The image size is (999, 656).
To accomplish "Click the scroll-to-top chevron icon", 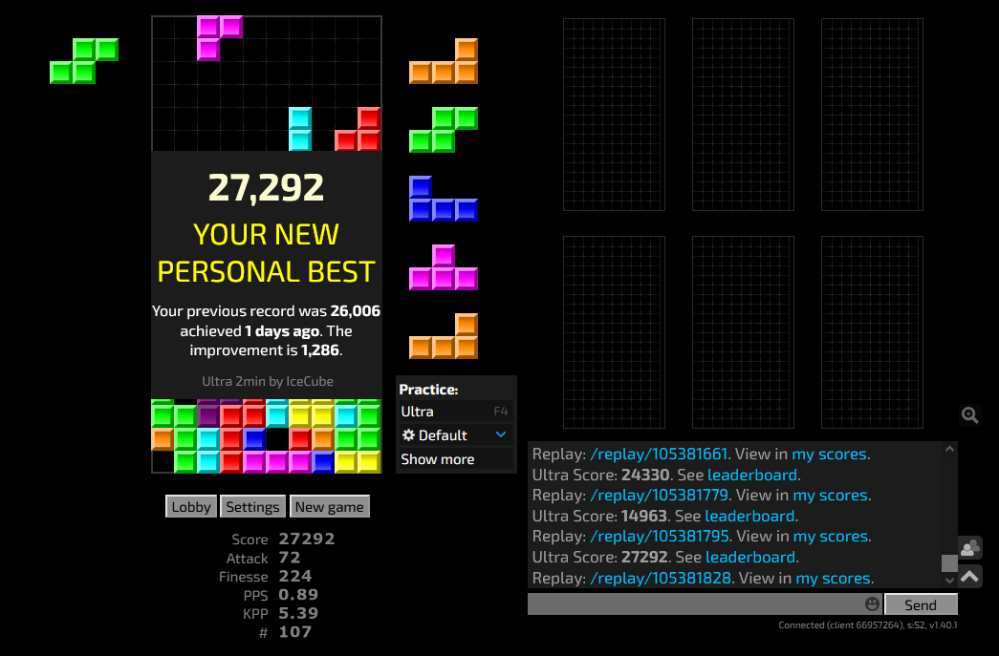I will (969, 577).
